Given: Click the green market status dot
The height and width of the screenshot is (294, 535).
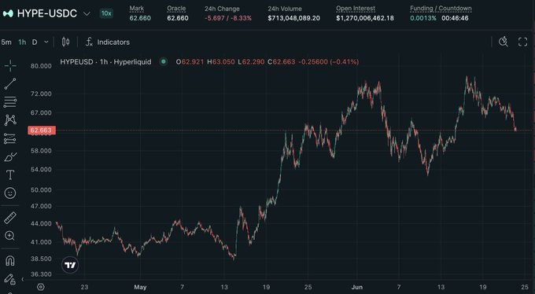Looking at the screenshot, I should pos(164,62).
